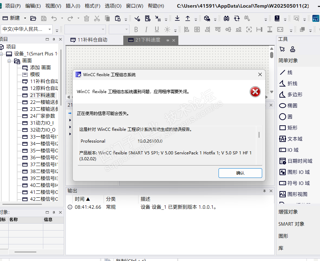Click the Save floppy disk icon
The image size is (320, 261).
click(x=44, y=19)
